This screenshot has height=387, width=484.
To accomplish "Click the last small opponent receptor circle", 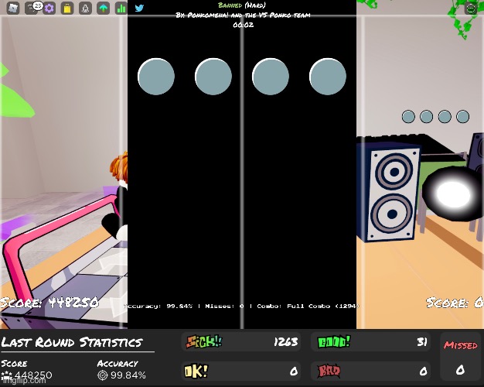I will coord(462,117).
